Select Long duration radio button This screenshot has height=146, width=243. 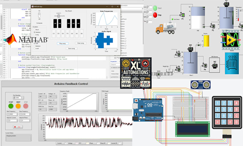[x=34, y=35]
